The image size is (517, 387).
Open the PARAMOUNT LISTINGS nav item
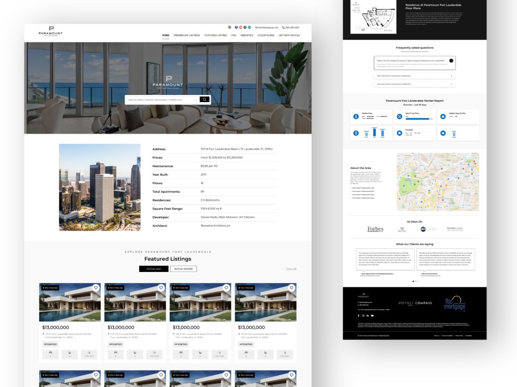pyautogui.click(x=187, y=35)
